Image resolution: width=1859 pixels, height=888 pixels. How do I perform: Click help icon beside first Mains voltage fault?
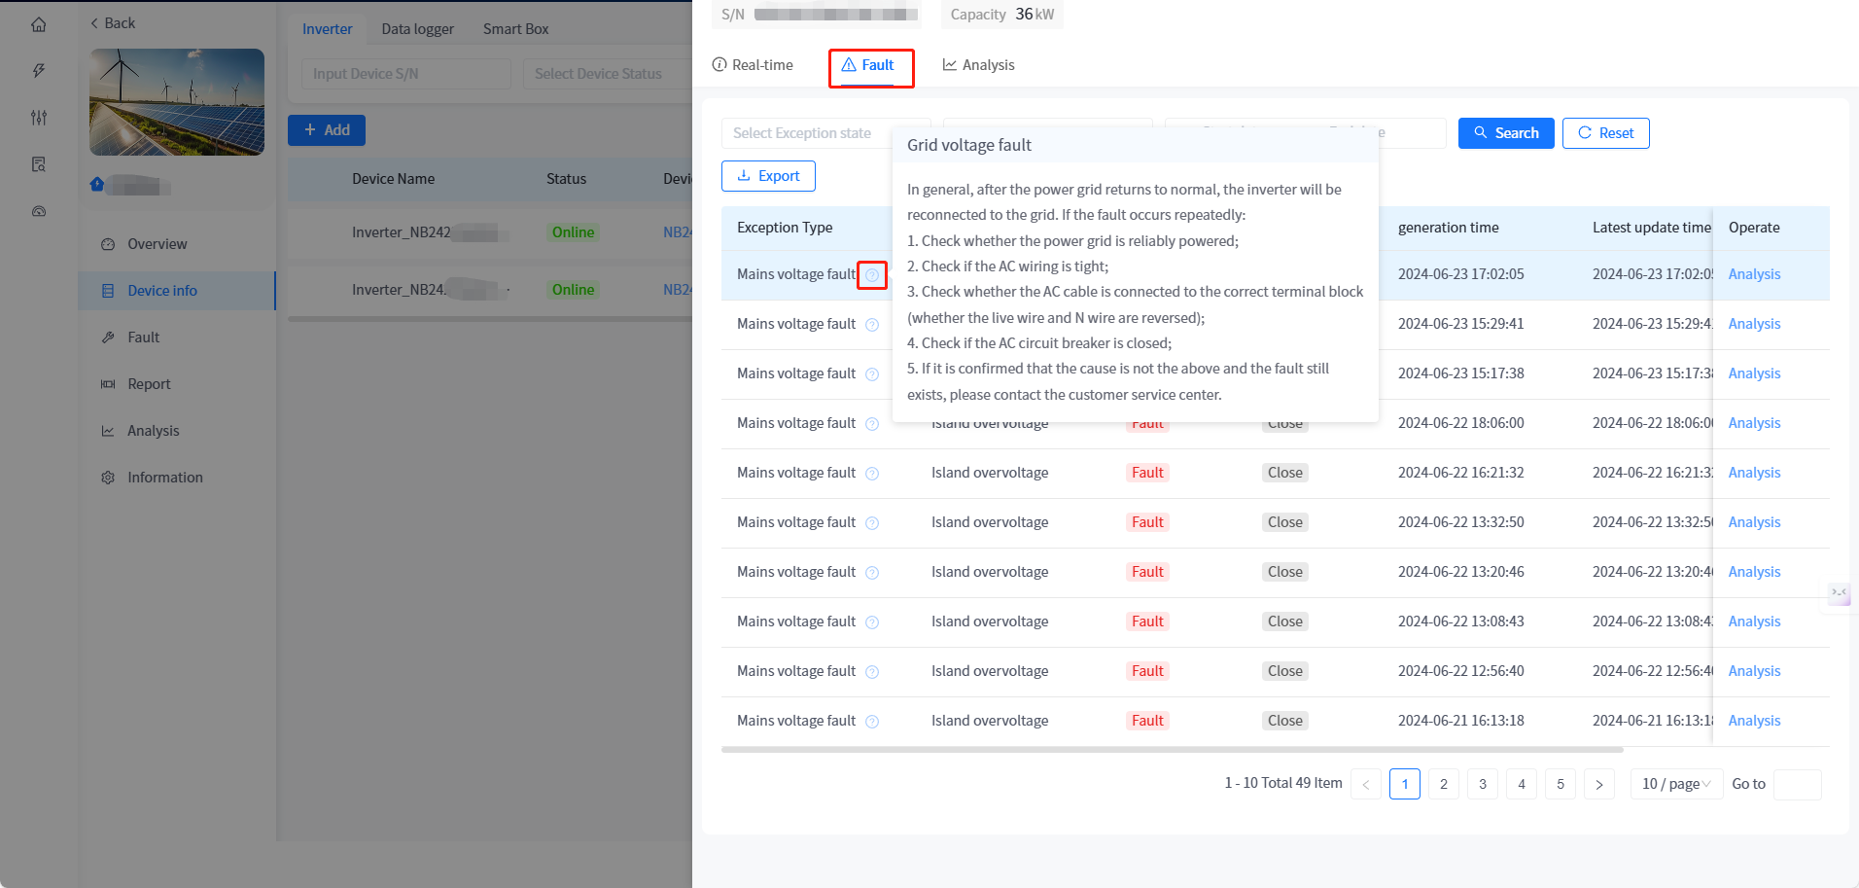[872, 275]
